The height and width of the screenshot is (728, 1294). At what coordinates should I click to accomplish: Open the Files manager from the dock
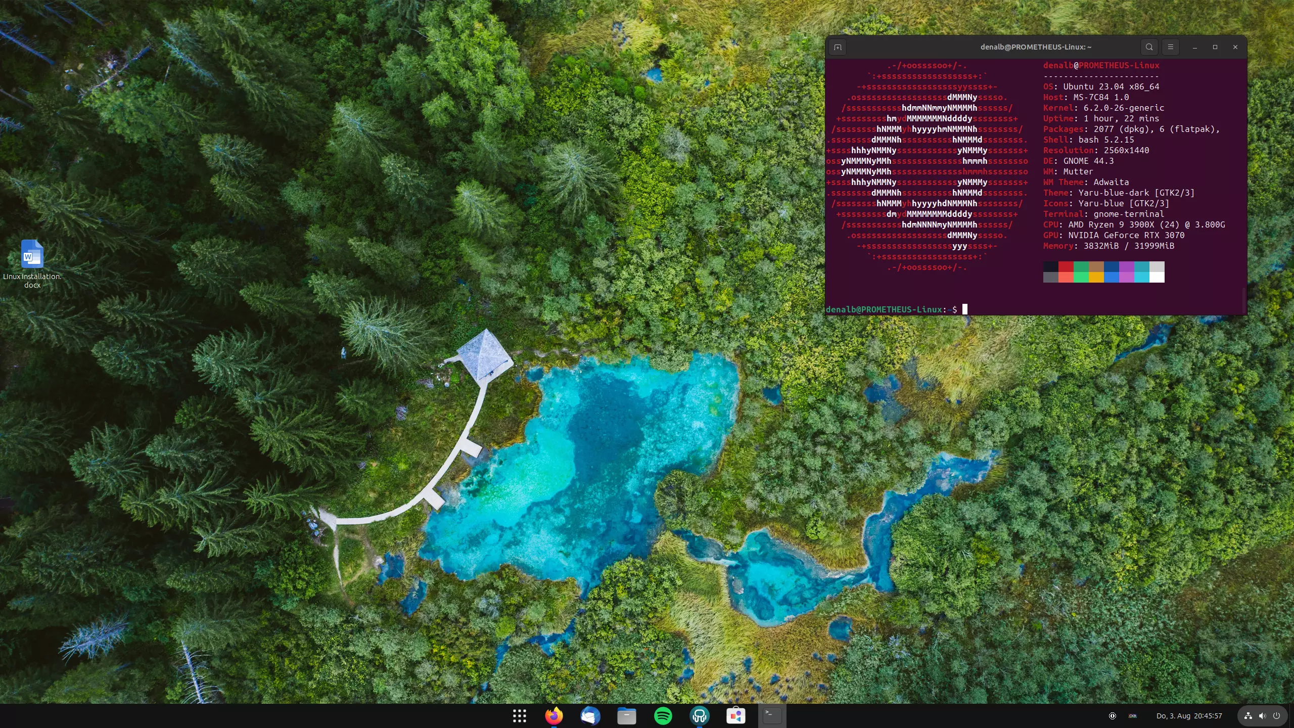(x=626, y=716)
